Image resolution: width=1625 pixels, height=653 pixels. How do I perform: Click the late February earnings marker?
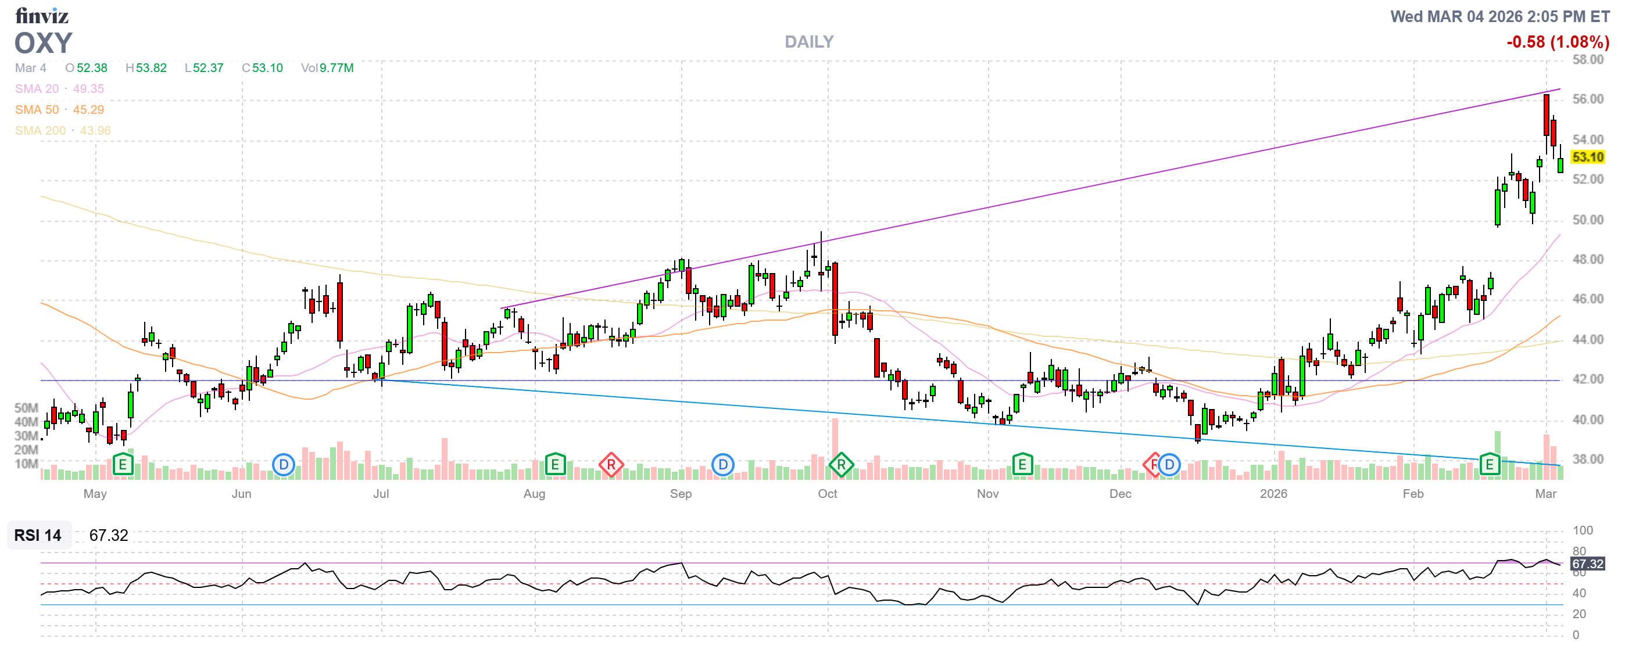[1490, 465]
